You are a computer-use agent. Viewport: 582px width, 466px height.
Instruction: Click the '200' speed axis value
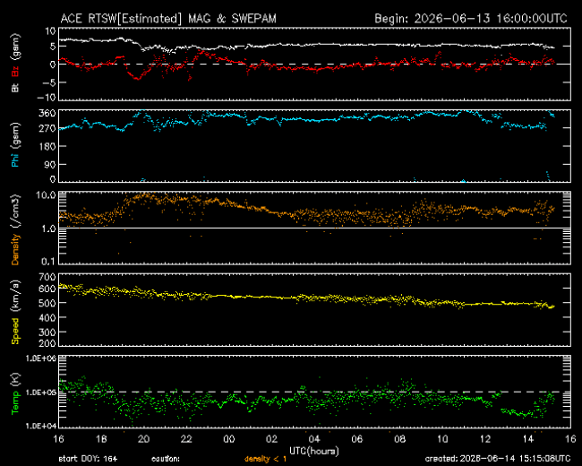pos(47,343)
